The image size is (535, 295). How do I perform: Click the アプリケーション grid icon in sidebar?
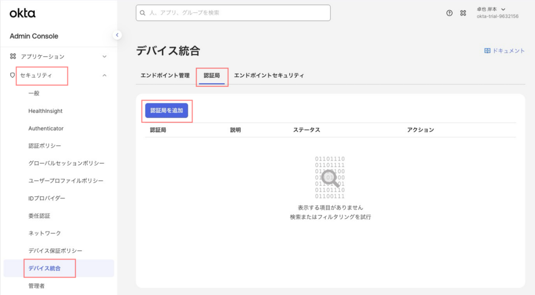coord(13,56)
